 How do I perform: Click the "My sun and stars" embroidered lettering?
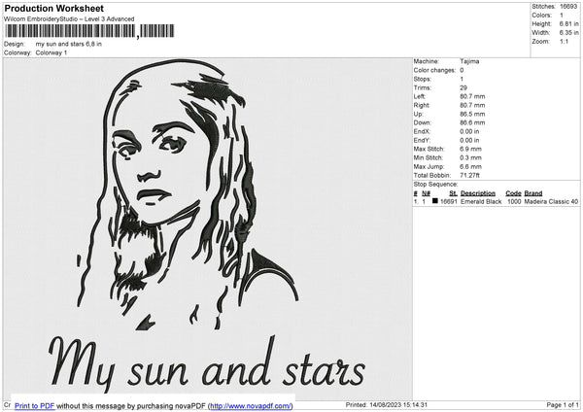pyautogui.click(x=207, y=363)
